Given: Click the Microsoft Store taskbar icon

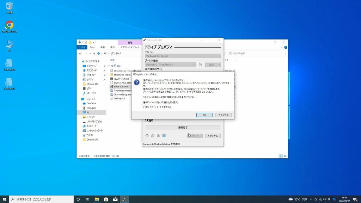Looking at the screenshot, I should tap(105, 199).
